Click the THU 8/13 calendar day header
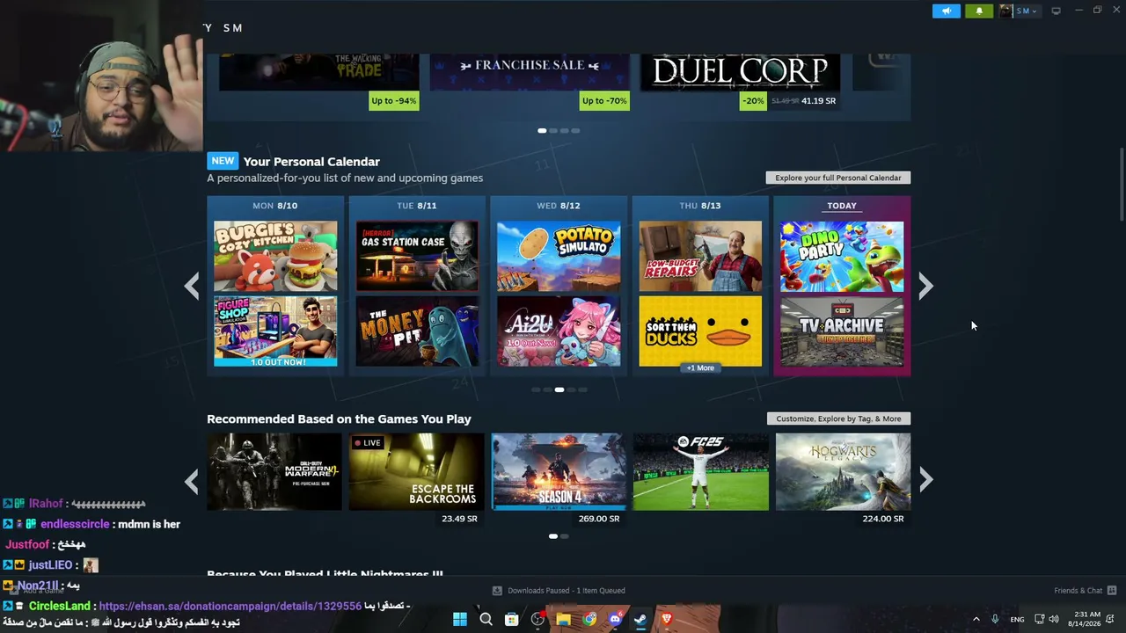 (700, 206)
